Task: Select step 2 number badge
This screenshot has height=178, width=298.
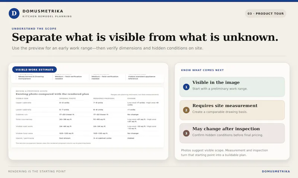Action: [186, 110]
